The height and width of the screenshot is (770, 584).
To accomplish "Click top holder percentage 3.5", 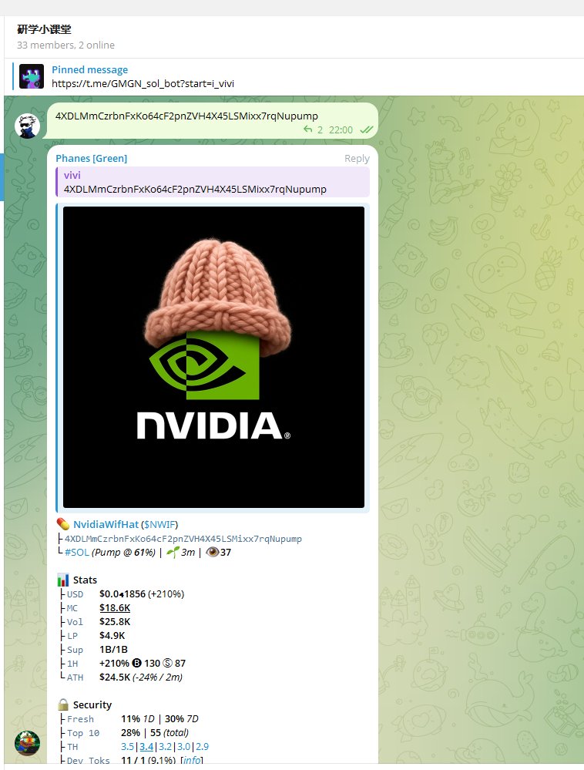I will tap(128, 746).
